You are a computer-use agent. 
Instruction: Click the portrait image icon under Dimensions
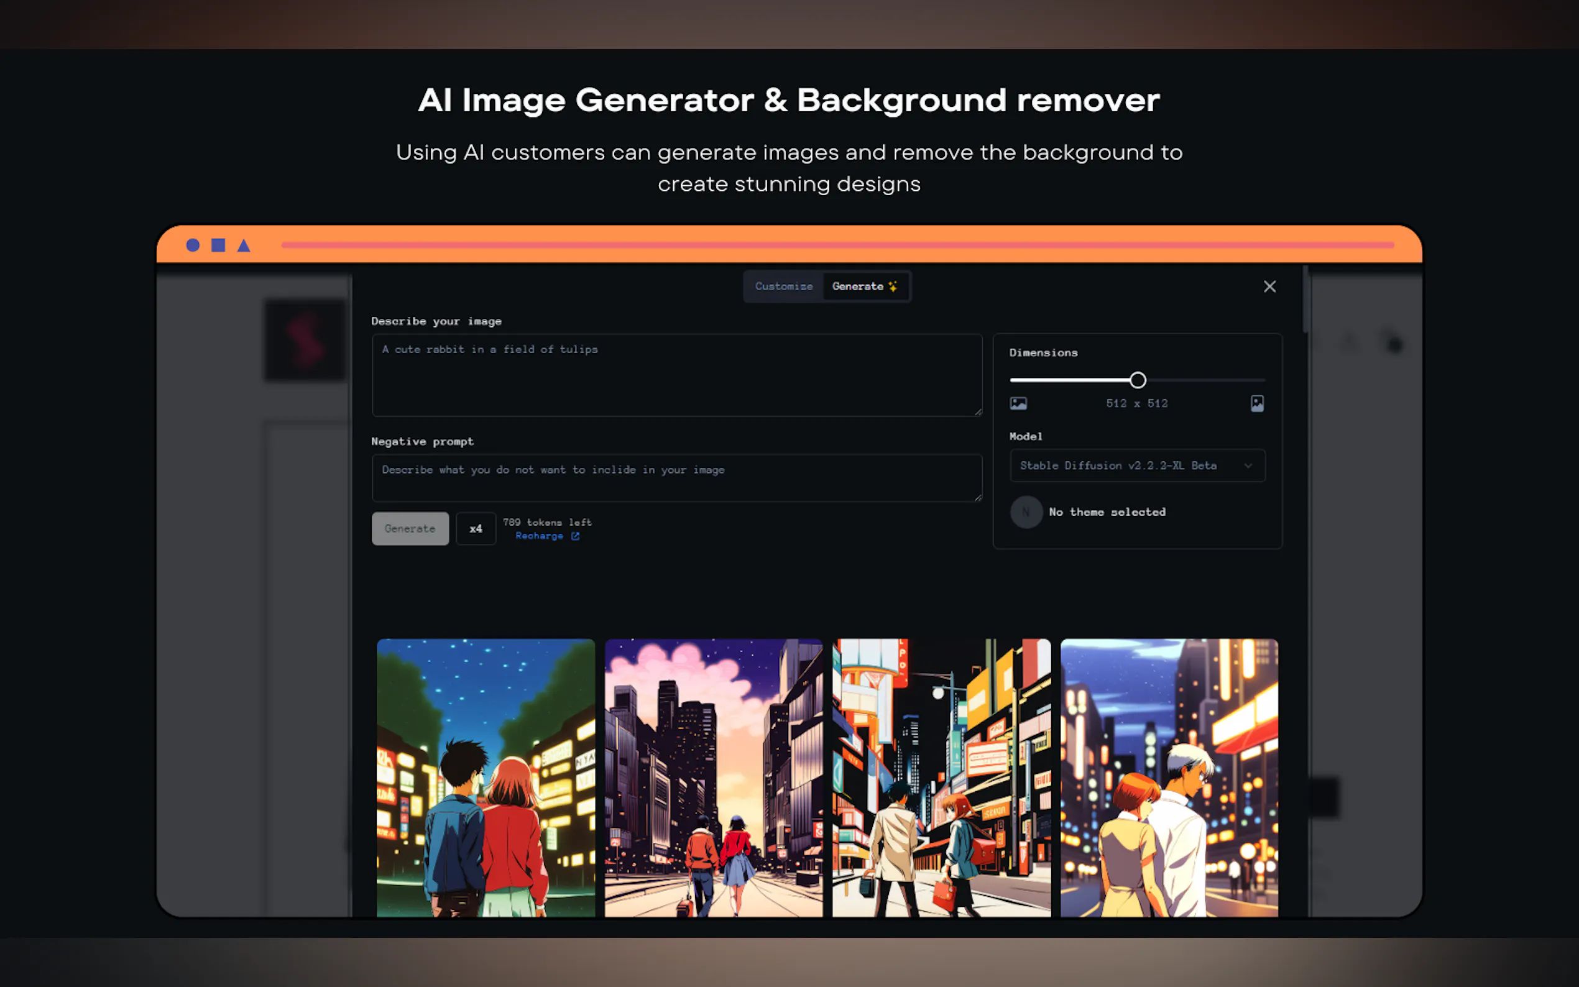tap(1256, 403)
